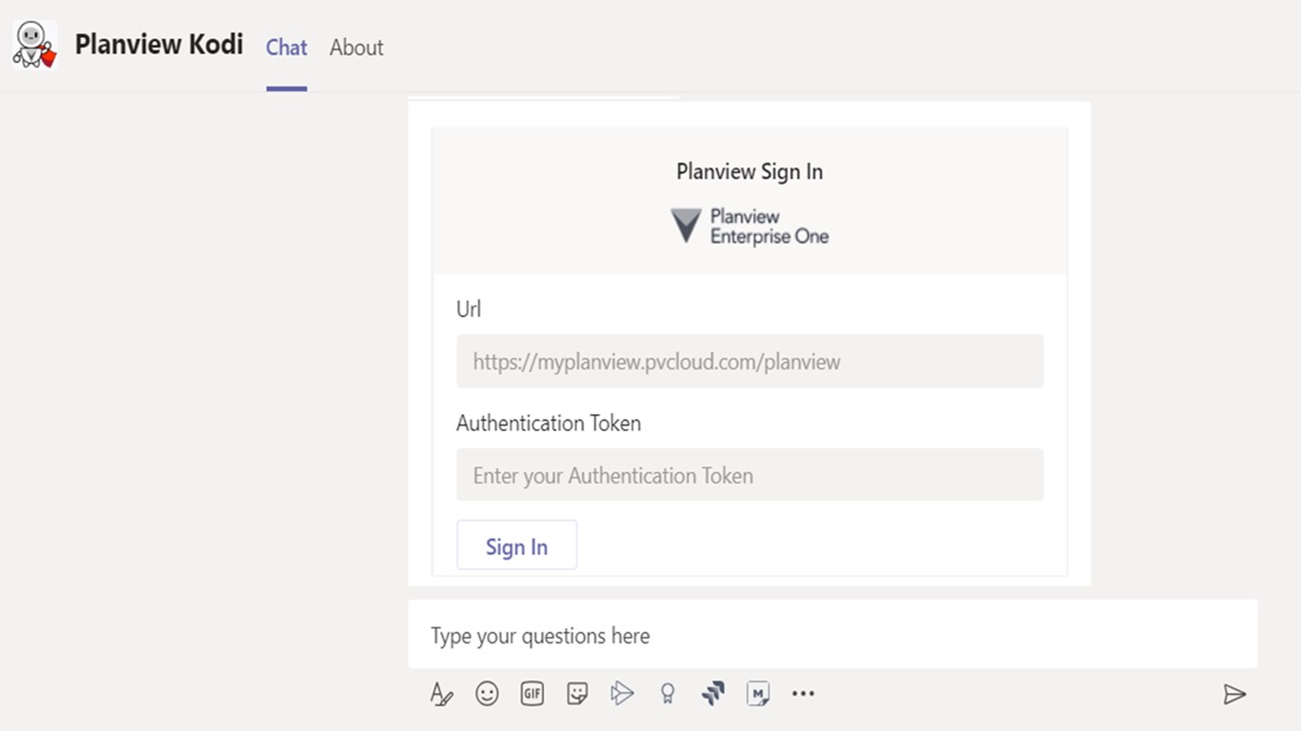Viewport: 1301px width, 731px height.
Task: Click the Planview Kodi app title
Action: [x=159, y=45]
